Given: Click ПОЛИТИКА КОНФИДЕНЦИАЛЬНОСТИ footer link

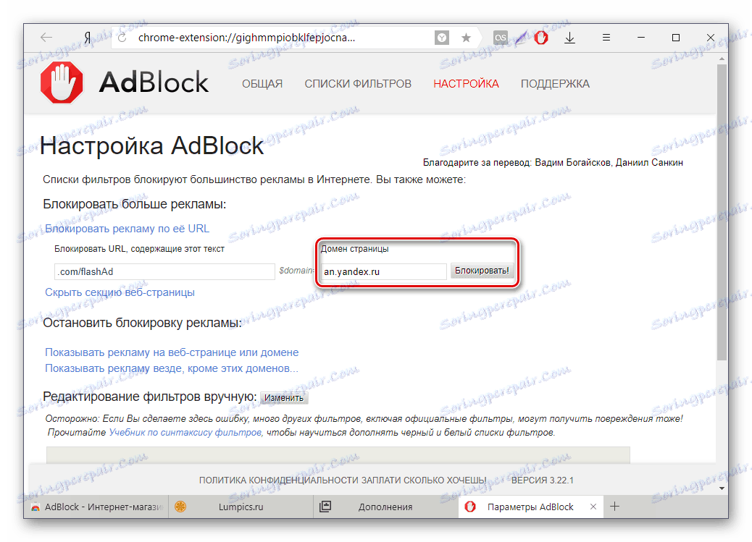Looking at the screenshot, I should point(279,480).
